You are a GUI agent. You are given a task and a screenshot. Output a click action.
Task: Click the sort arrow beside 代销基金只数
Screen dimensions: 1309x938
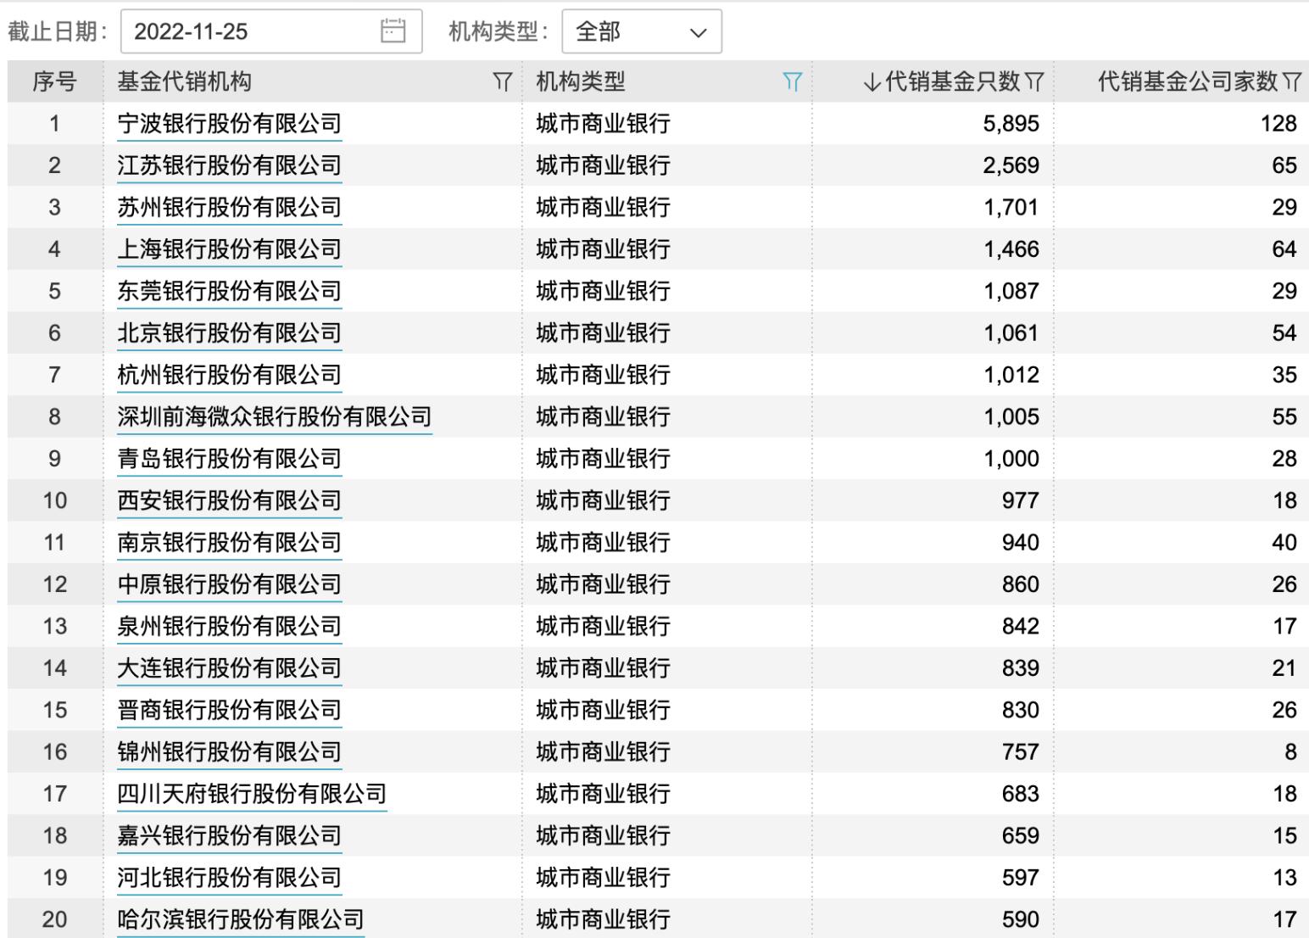point(872,81)
